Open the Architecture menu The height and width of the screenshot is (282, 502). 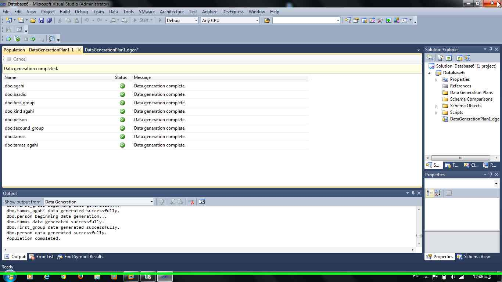(x=172, y=12)
